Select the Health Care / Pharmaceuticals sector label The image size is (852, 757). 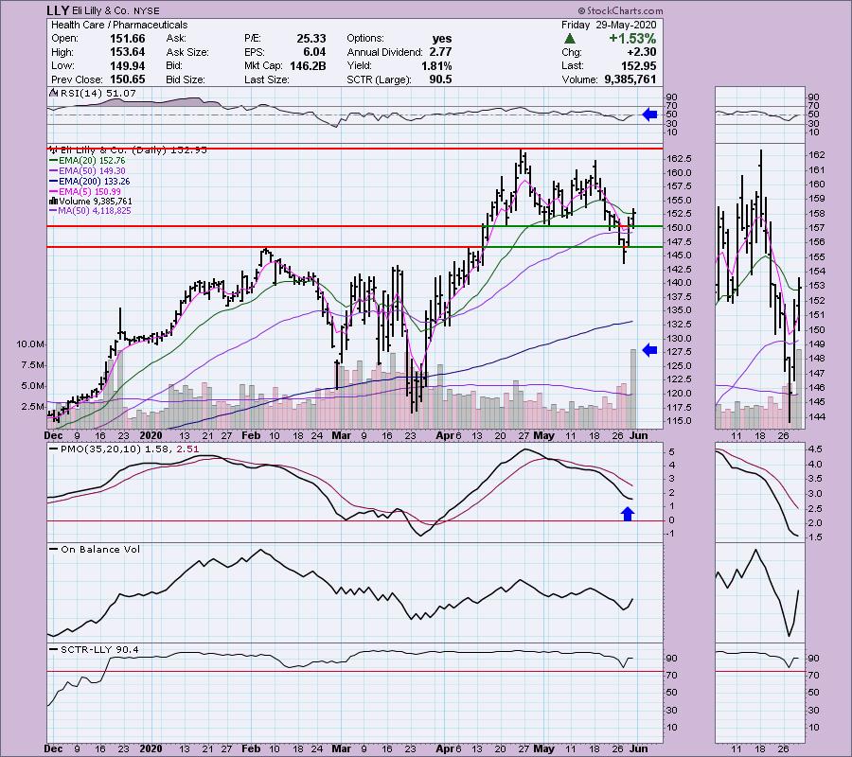pos(119,25)
